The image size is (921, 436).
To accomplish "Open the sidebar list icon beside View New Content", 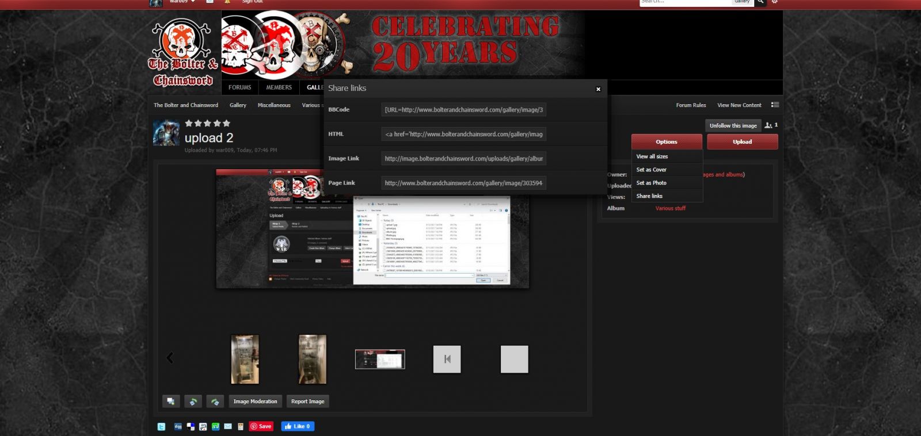I will point(775,105).
